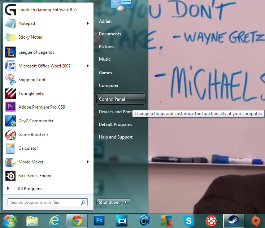265x228 pixels.
Task: Open the Snipping Tool scissors icon
Action: (10, 79)
